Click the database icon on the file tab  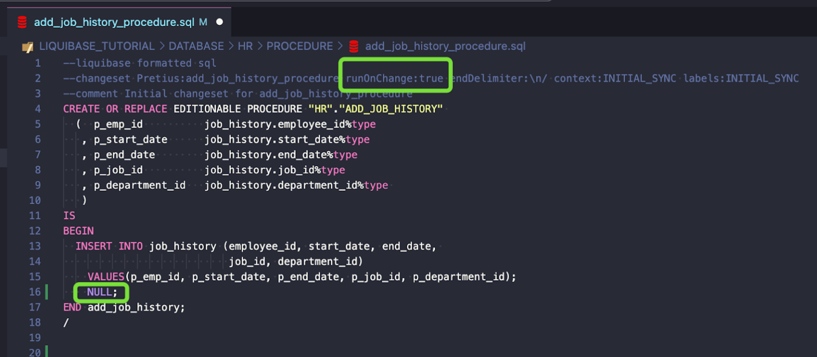click(x=22, y=22)
